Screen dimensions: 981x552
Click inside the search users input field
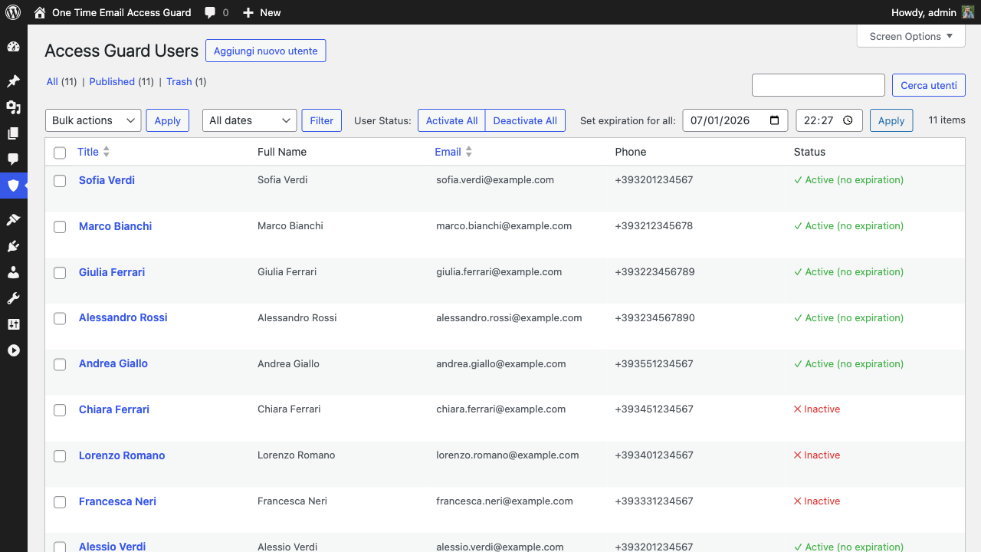pyautogui.click(x=818, y=85)
